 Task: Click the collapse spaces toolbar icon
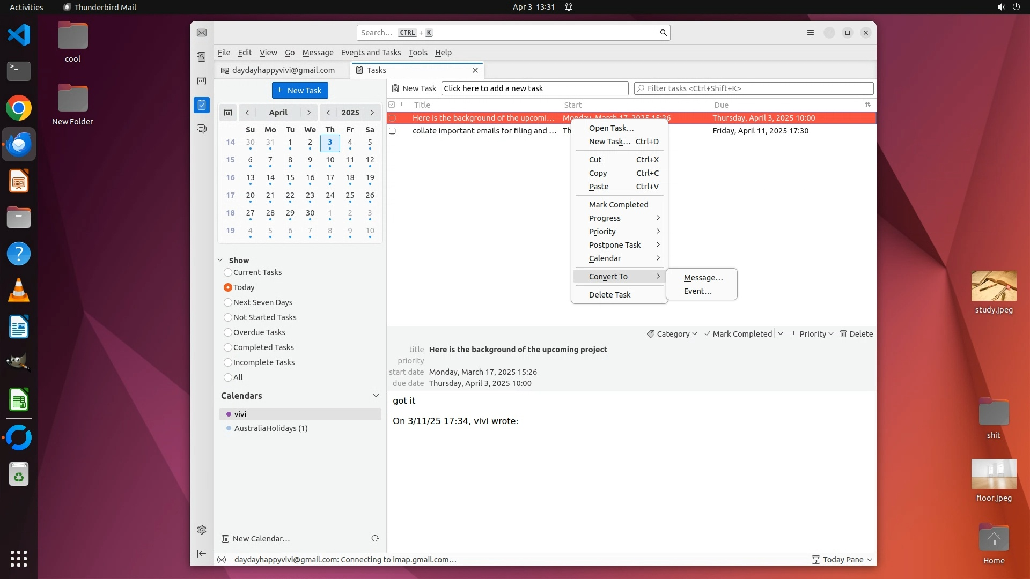coord(202,553)
